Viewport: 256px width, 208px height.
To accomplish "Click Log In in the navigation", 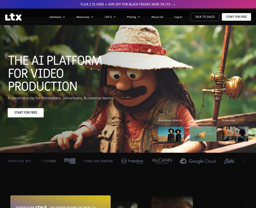I will (178, 17).
